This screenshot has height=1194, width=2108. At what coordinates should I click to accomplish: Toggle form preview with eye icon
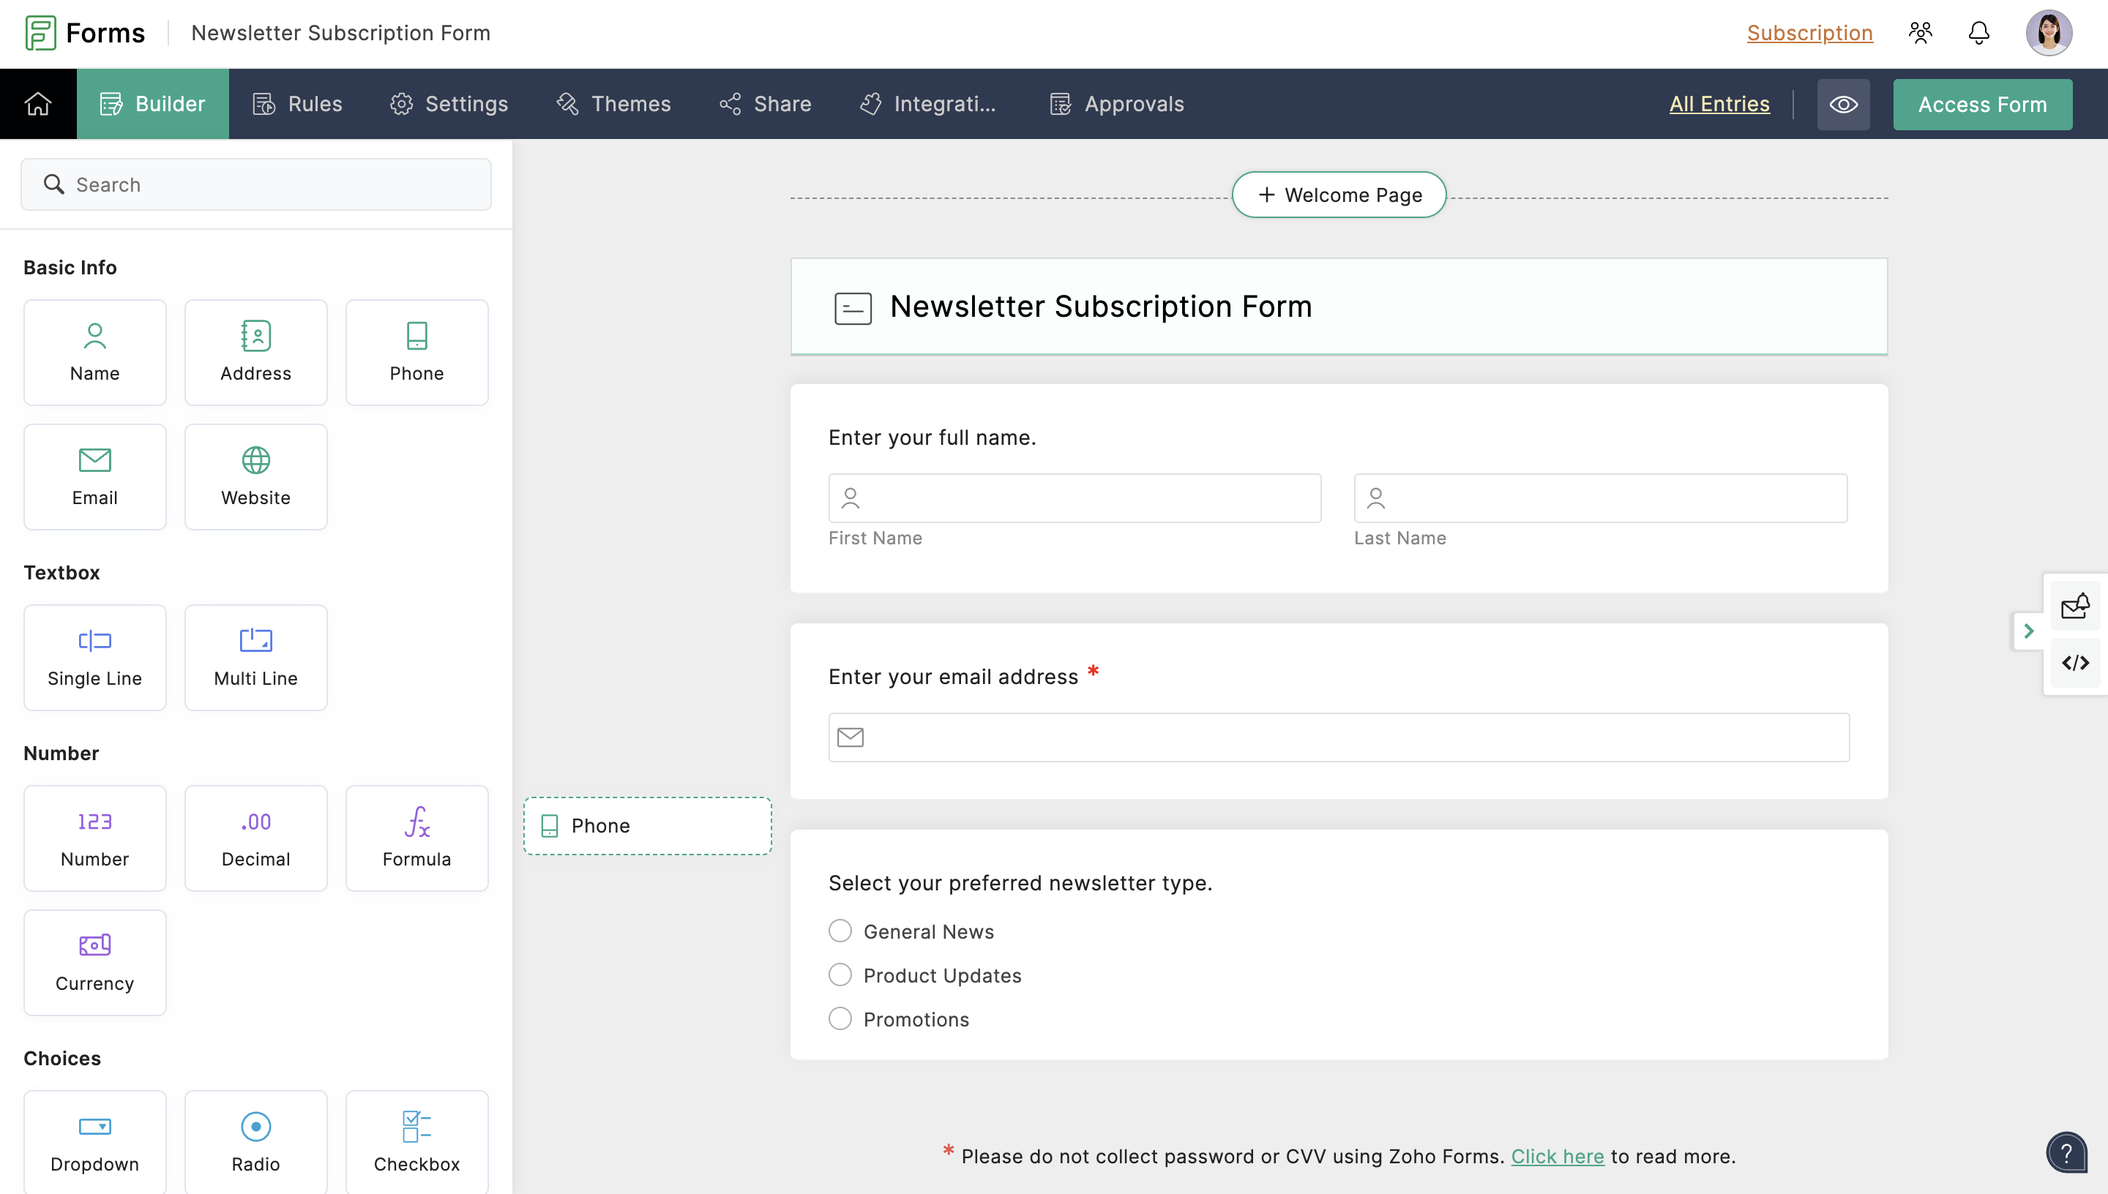coord(1843,104)
